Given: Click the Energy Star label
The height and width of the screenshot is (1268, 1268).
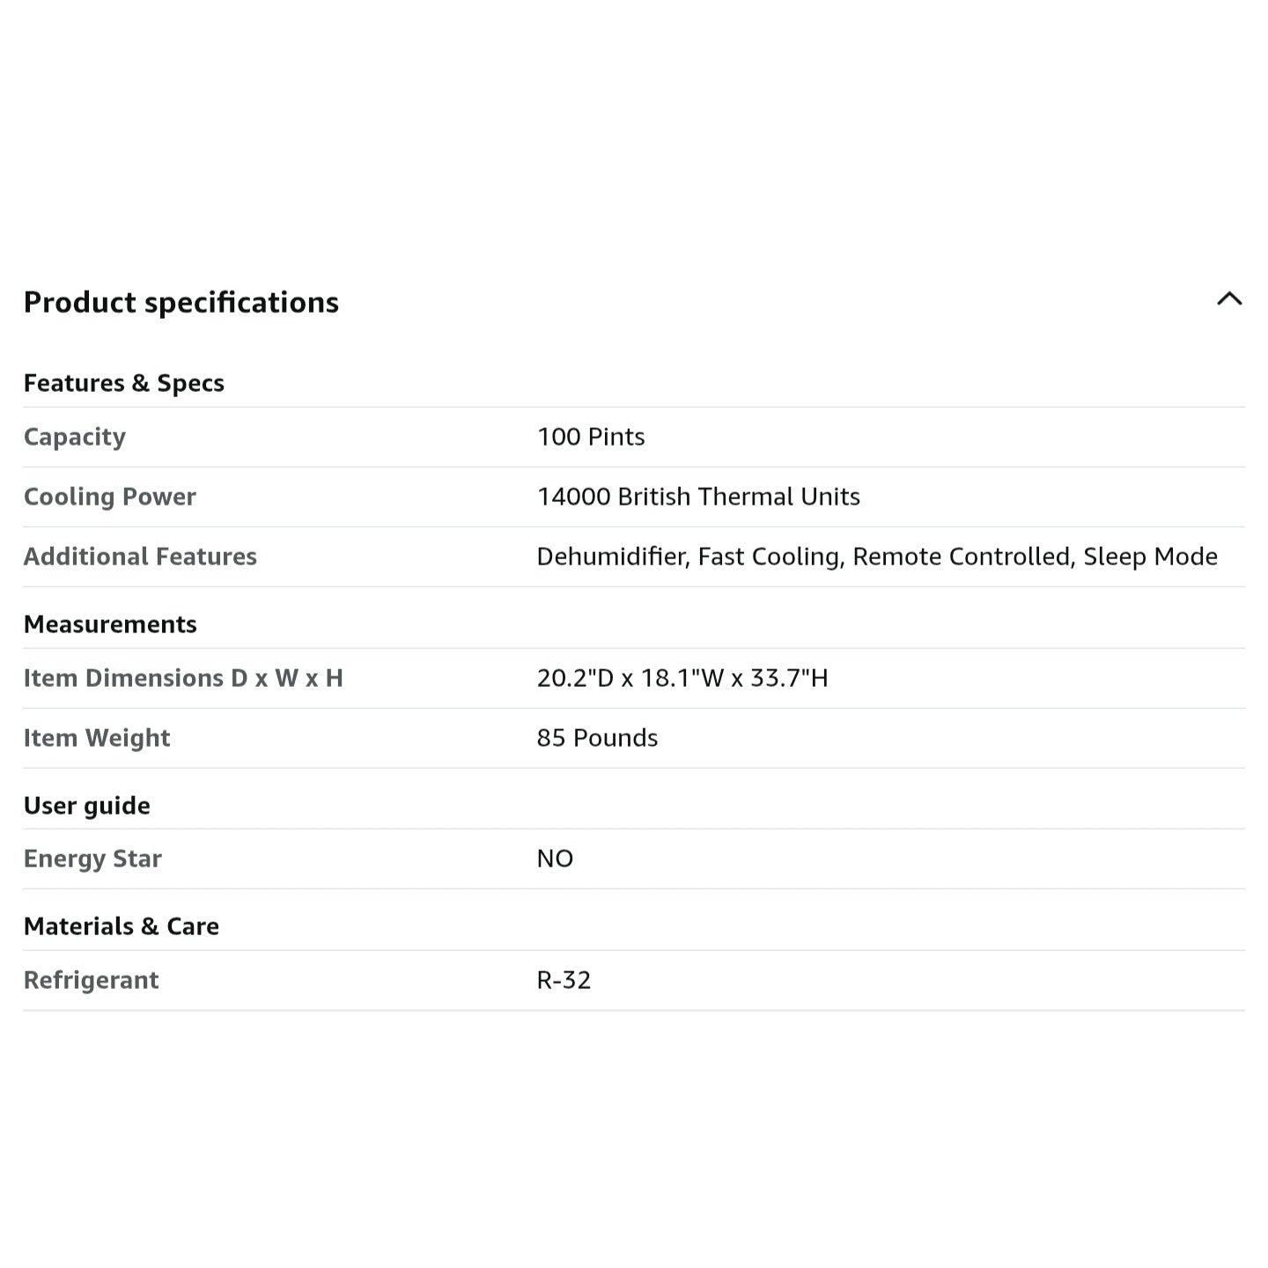Looking at the screenshot, I should click(92, 859).
